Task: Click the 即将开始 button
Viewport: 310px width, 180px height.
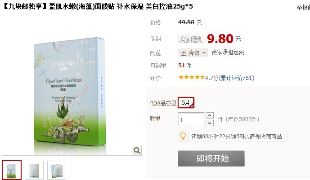Action: coord(211,158)
